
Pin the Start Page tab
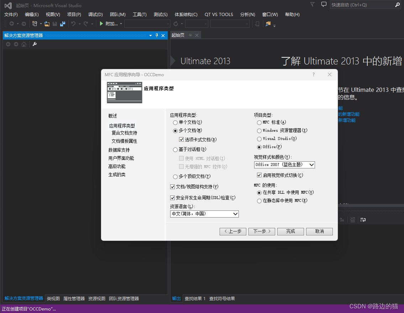[x=190, y=35]
